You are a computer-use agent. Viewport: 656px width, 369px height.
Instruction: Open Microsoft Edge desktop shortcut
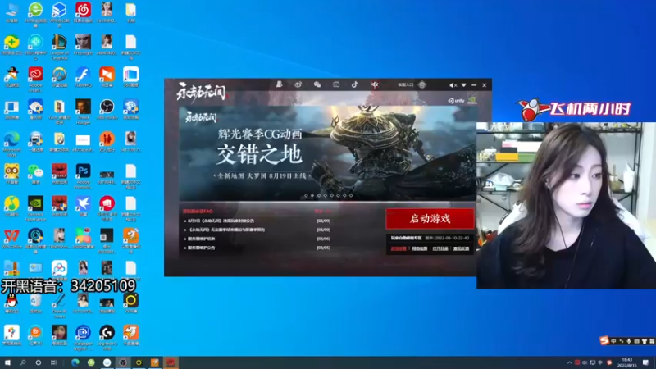click(x=11, y=143)
